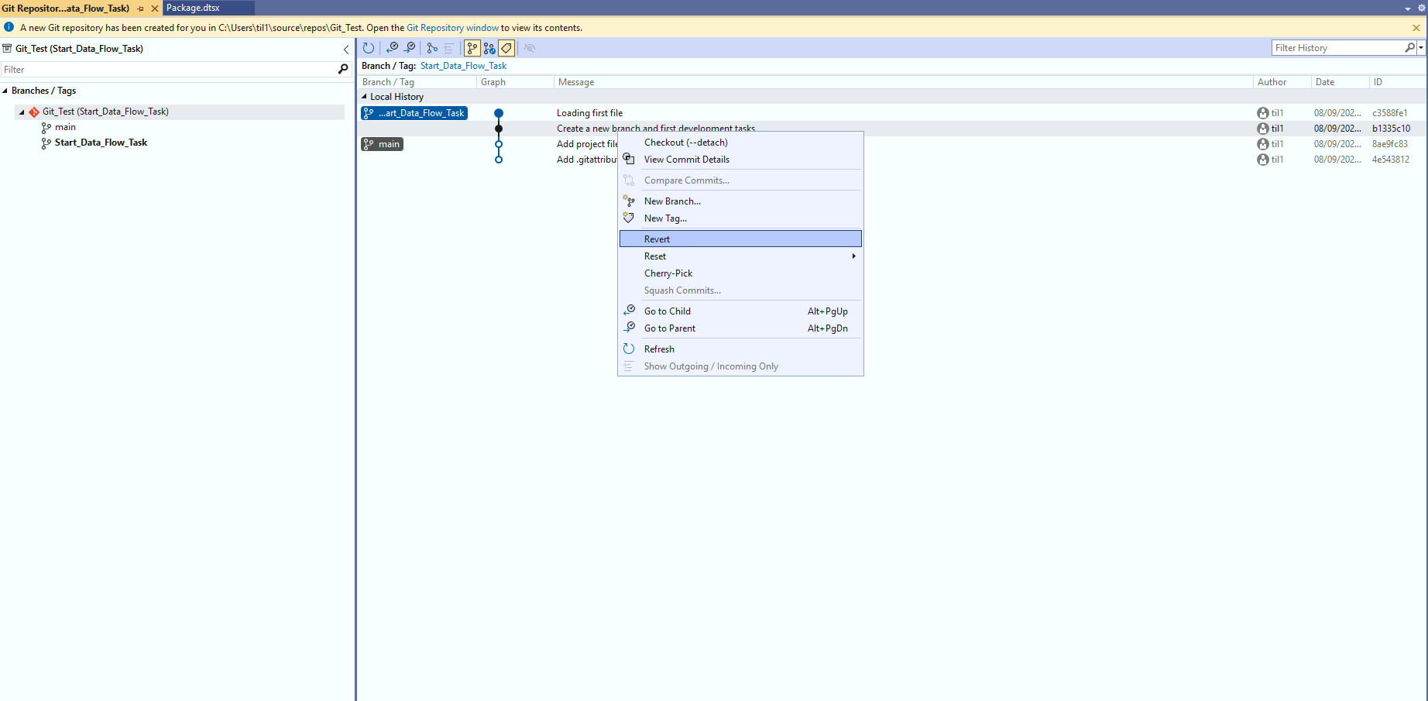
Task: Choose New Branch... from context menu
Action: pyautogui.click(x=740, y=201)
